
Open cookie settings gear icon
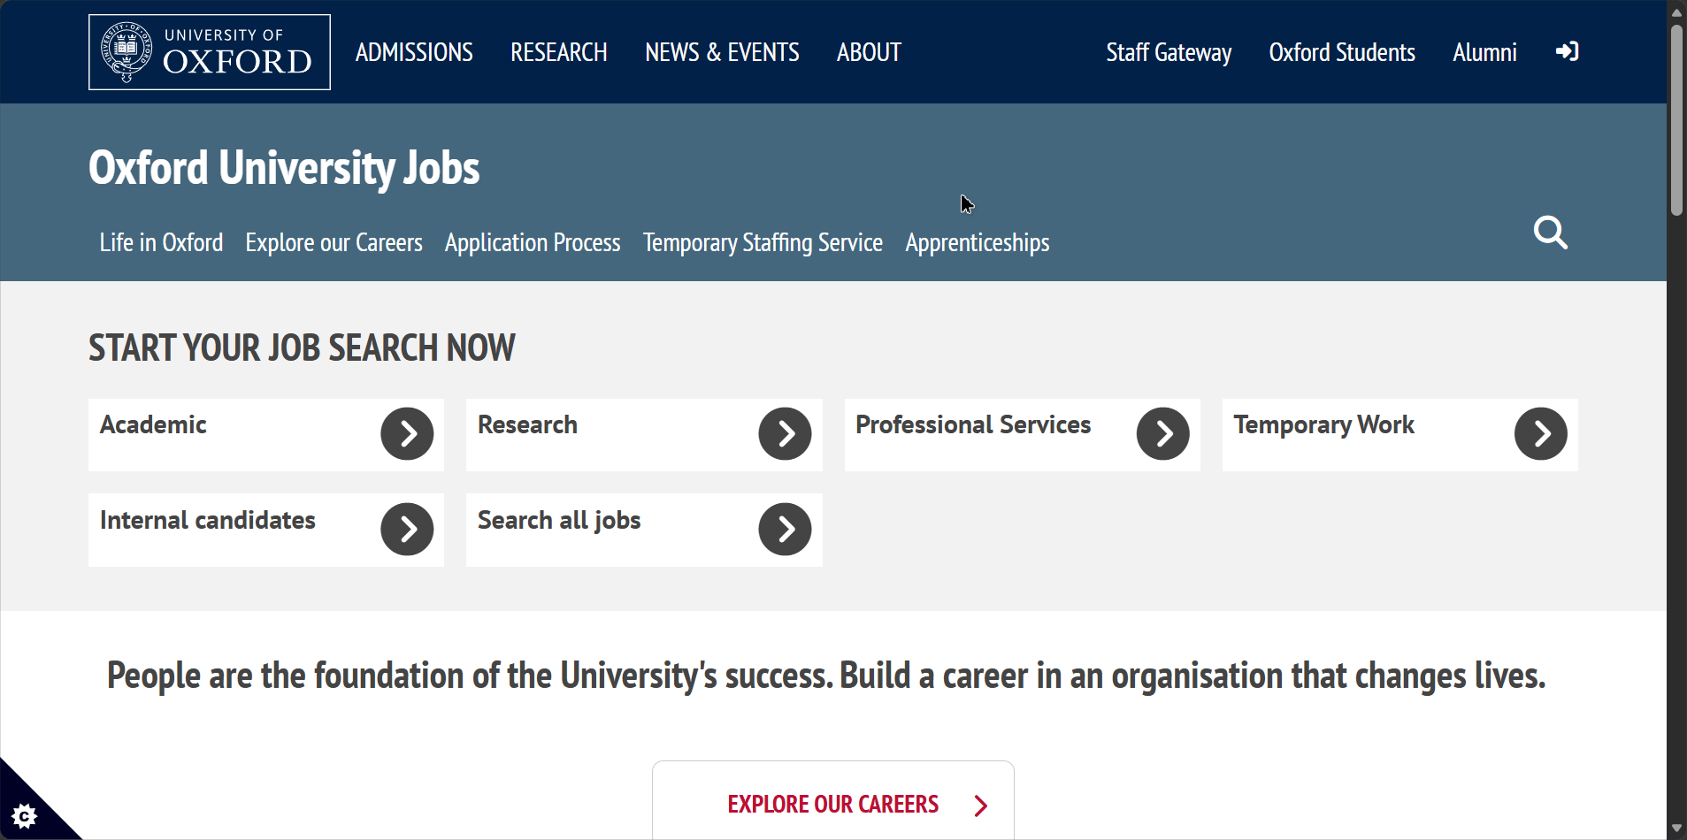point(25,815)
